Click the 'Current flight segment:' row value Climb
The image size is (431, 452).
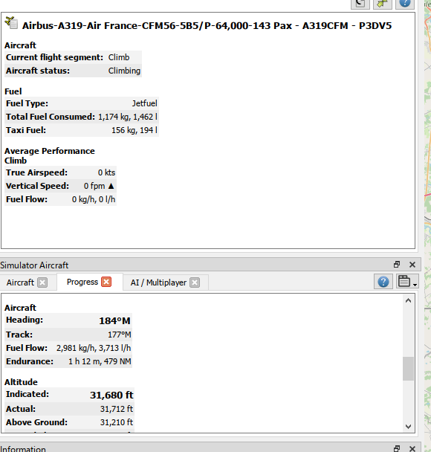[119, 57]
